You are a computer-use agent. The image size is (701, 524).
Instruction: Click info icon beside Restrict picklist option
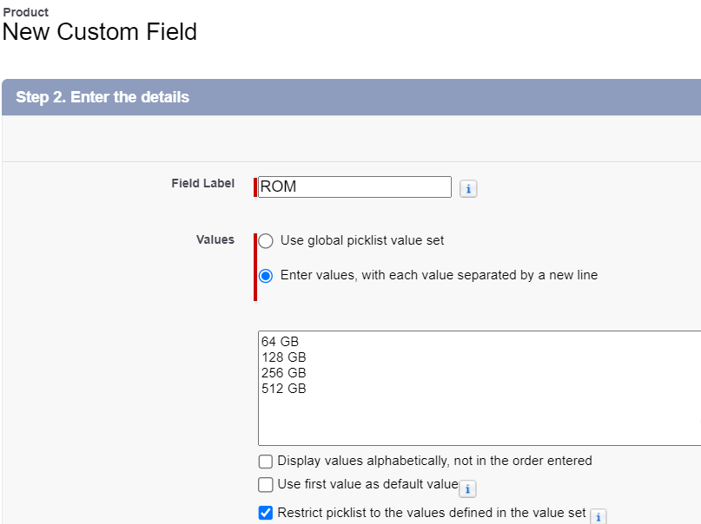point(598,517)
